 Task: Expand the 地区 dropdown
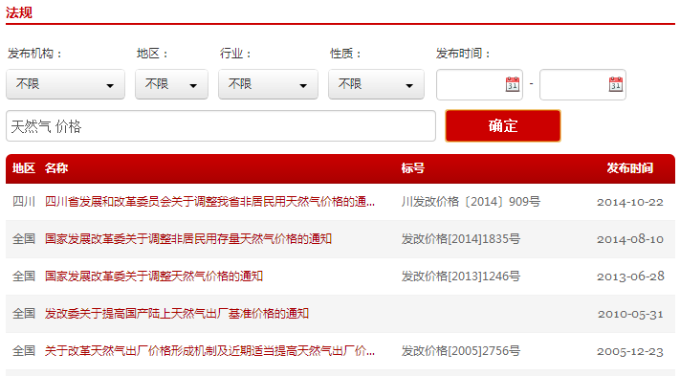point(171,84)
